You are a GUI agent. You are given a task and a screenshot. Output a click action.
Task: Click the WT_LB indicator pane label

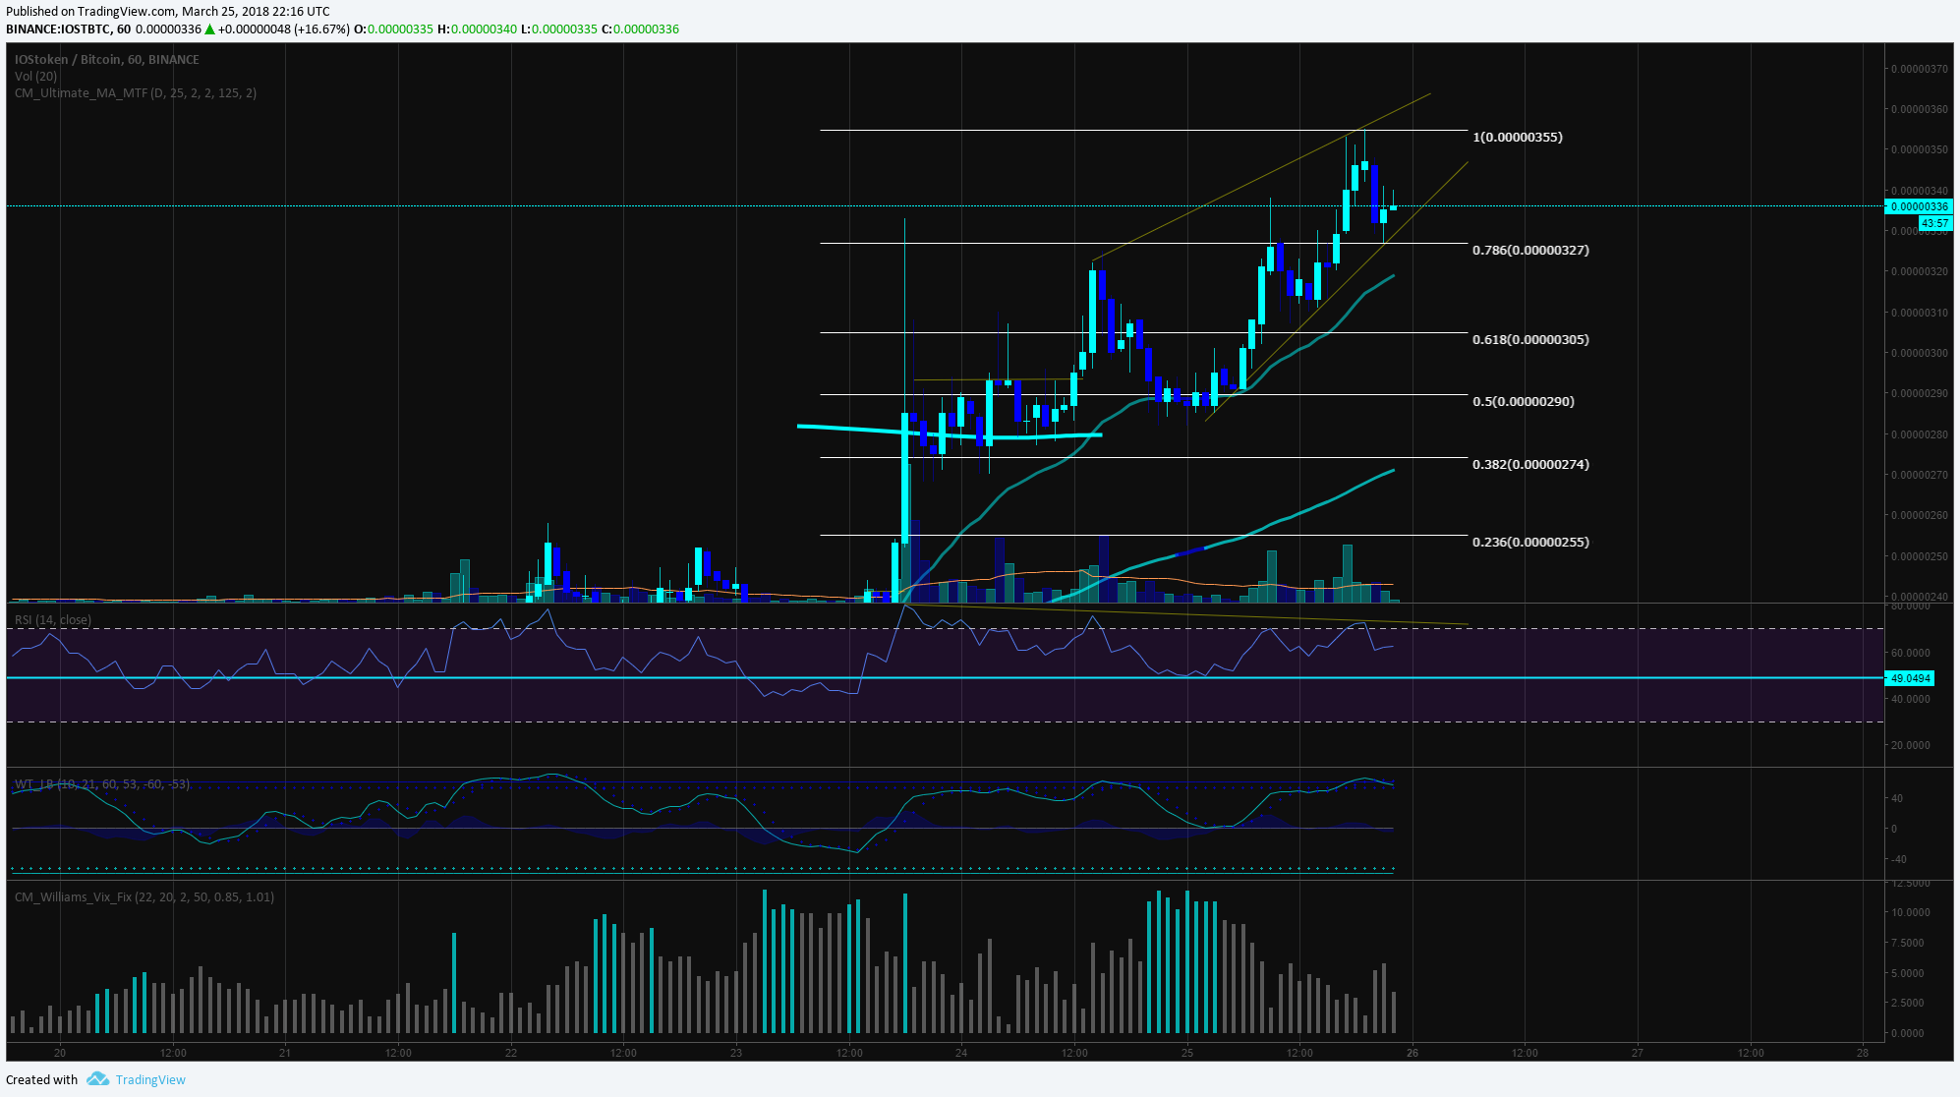click(x=102, y=783)
